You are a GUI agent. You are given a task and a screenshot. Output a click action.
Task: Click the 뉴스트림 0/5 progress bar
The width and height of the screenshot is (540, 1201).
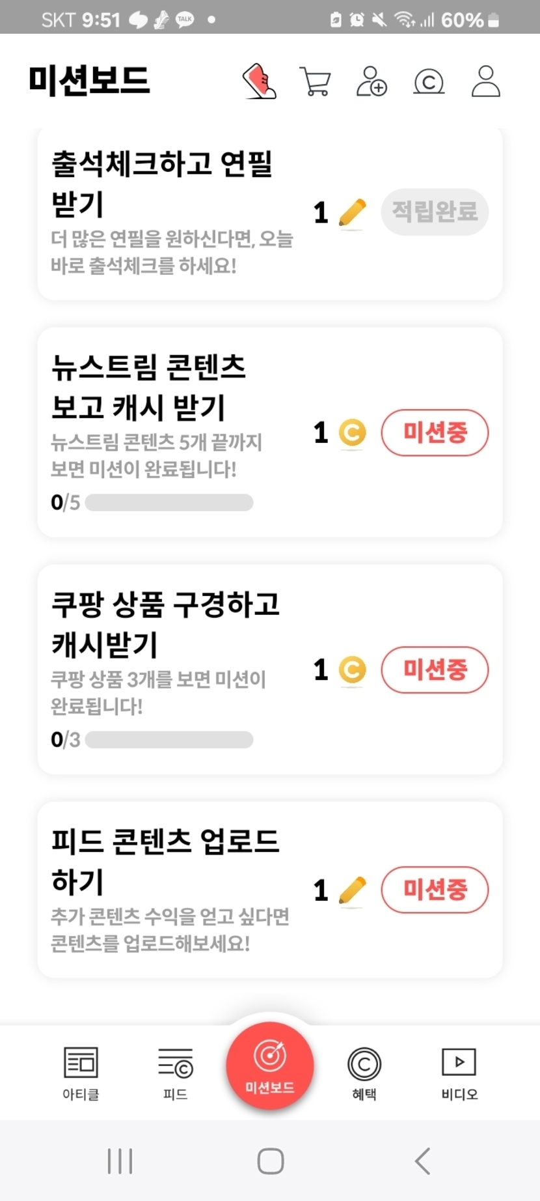click(x=169, y=503)
